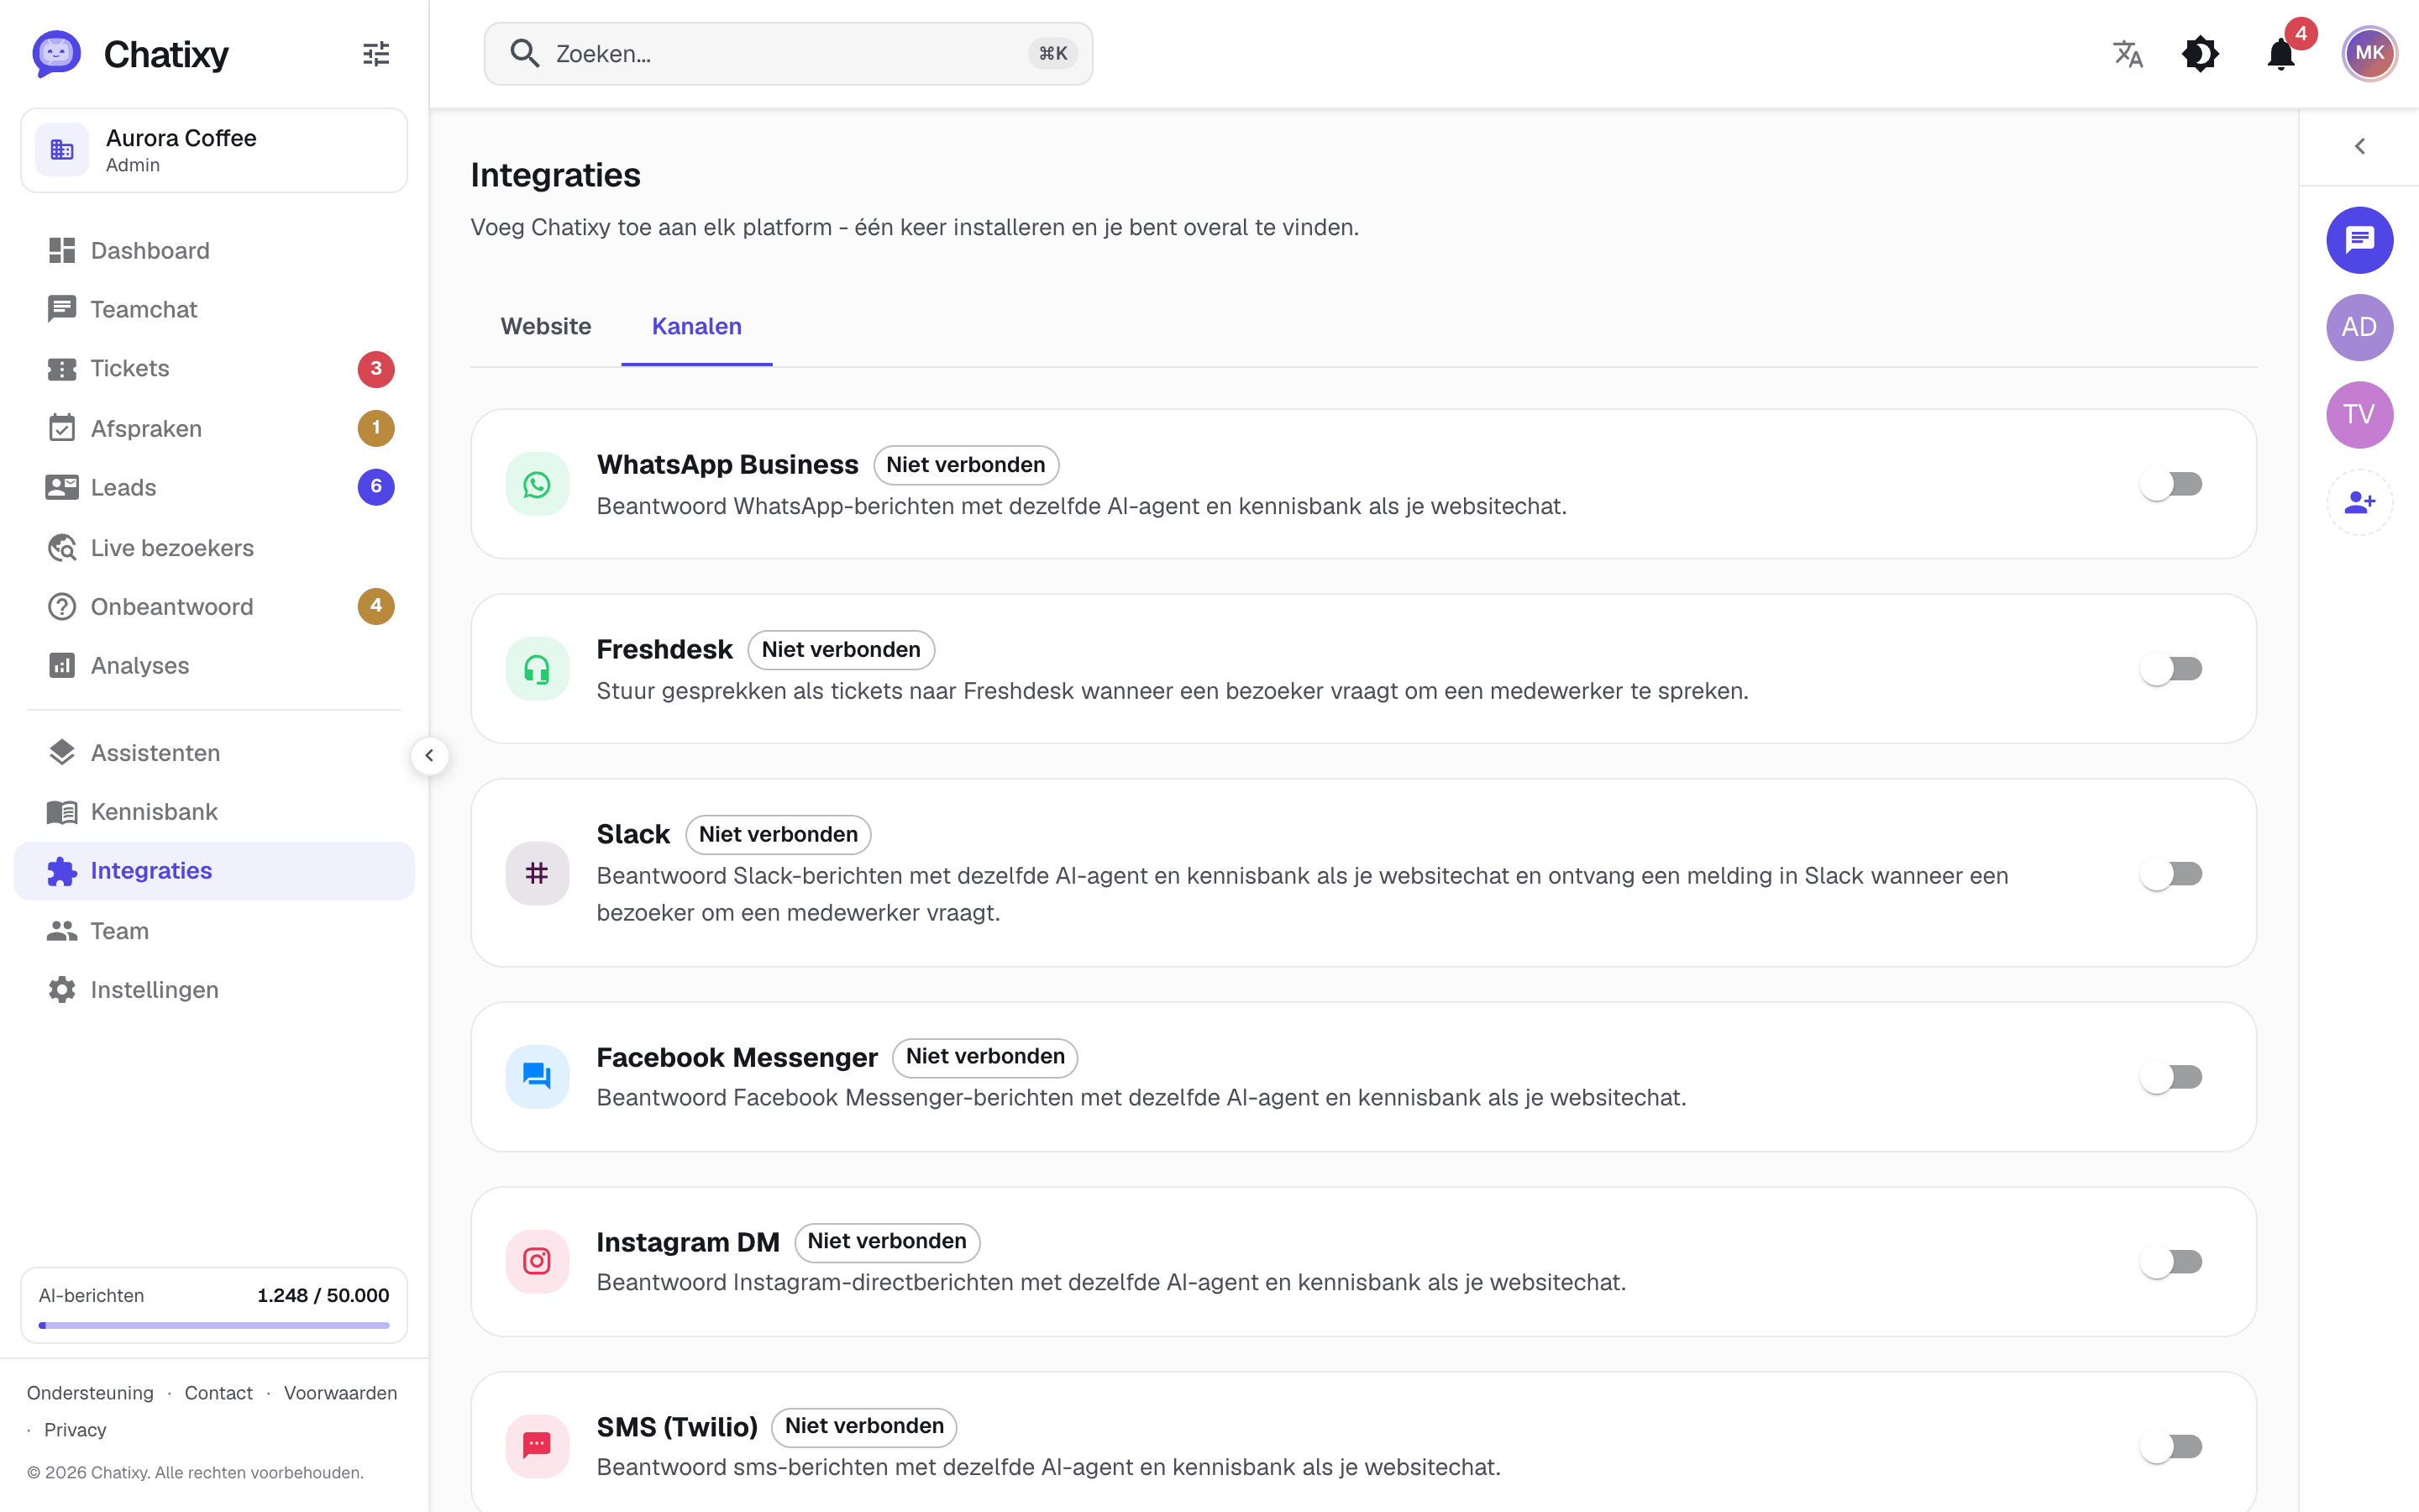
Task: Open the Contact footer link
Action: [218, 1393]
